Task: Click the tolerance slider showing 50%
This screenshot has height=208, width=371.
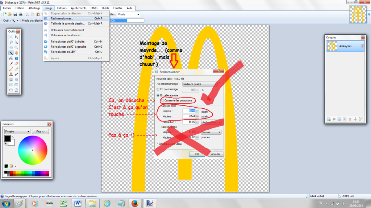Action: (127, 21)
